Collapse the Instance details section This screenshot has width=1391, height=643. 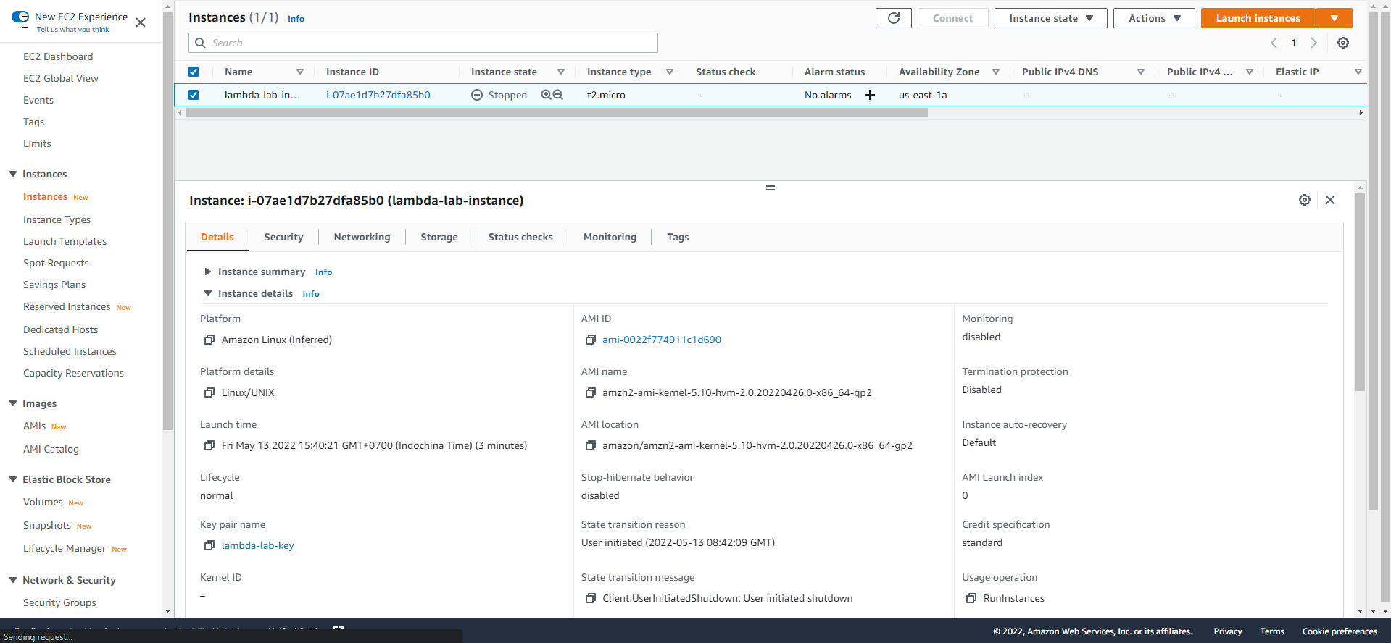[x=208, y=293]
